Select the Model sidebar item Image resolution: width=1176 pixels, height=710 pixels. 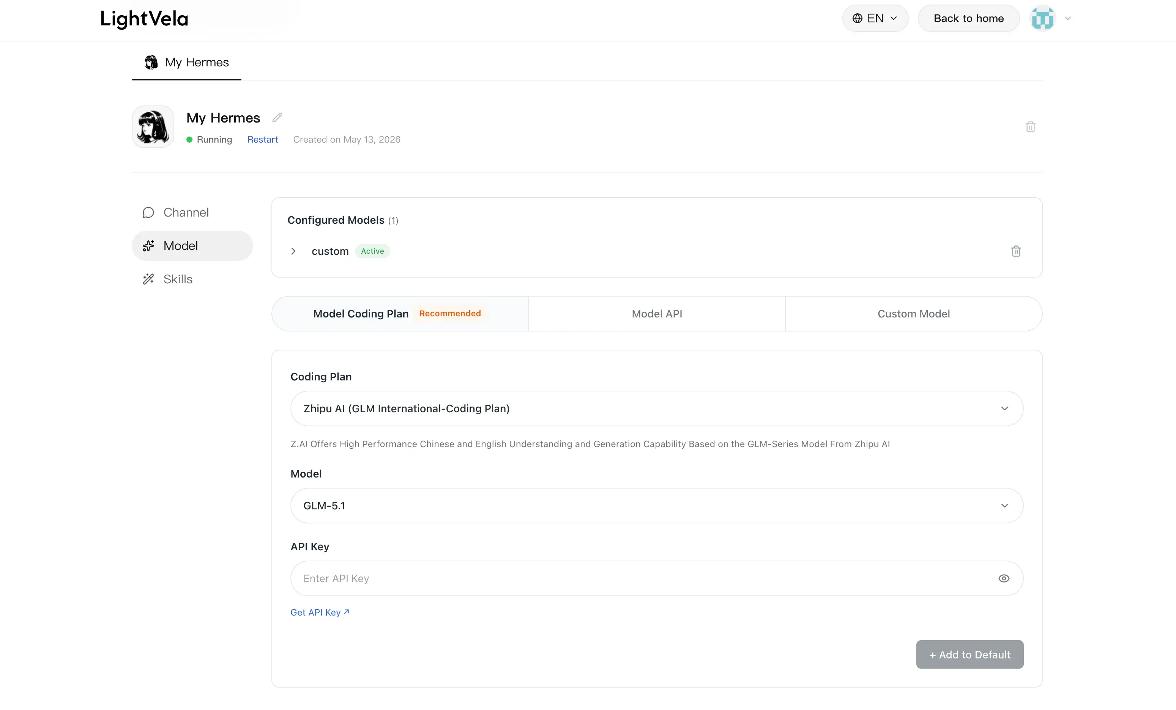(192, 245)
